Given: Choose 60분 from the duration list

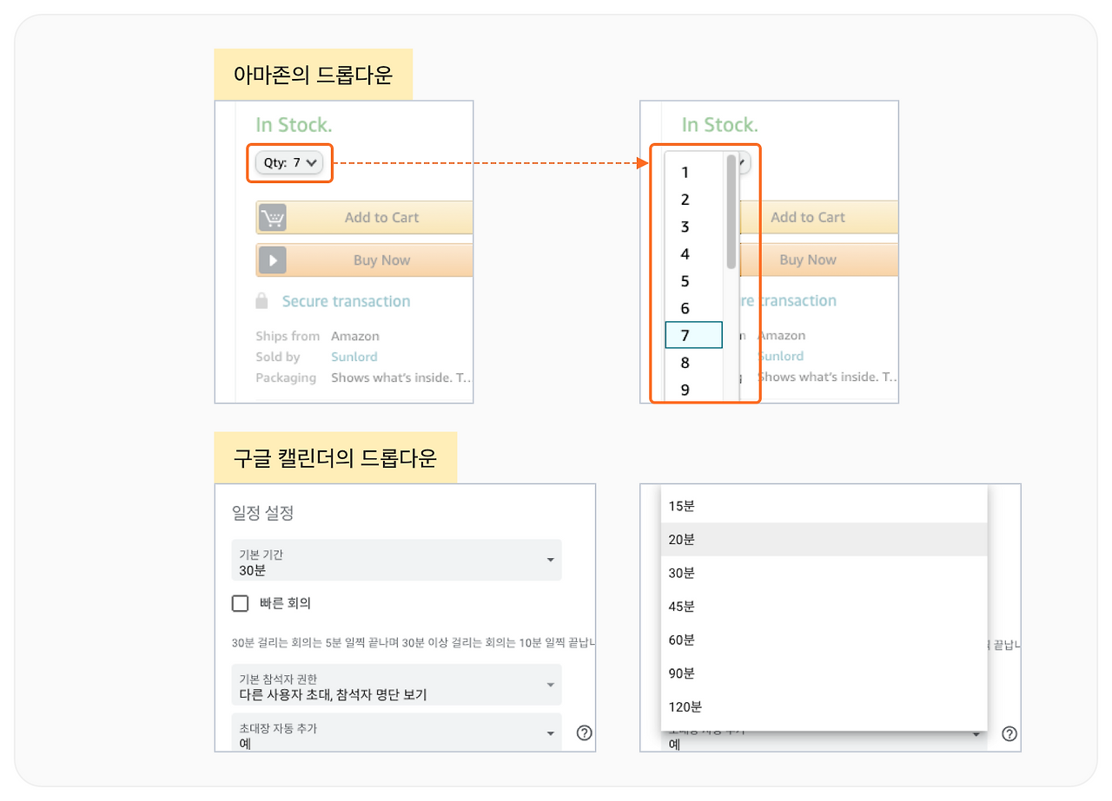Looking at the screenshot, I should [824, 640].
